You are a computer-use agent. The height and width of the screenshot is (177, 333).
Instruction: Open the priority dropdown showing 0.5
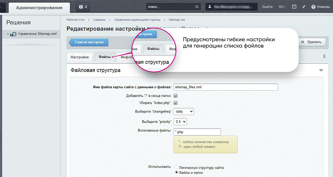(180, 122)
